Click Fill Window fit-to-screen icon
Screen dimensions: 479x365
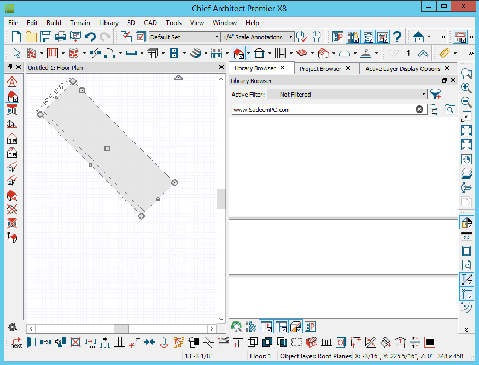pos(466,131)
